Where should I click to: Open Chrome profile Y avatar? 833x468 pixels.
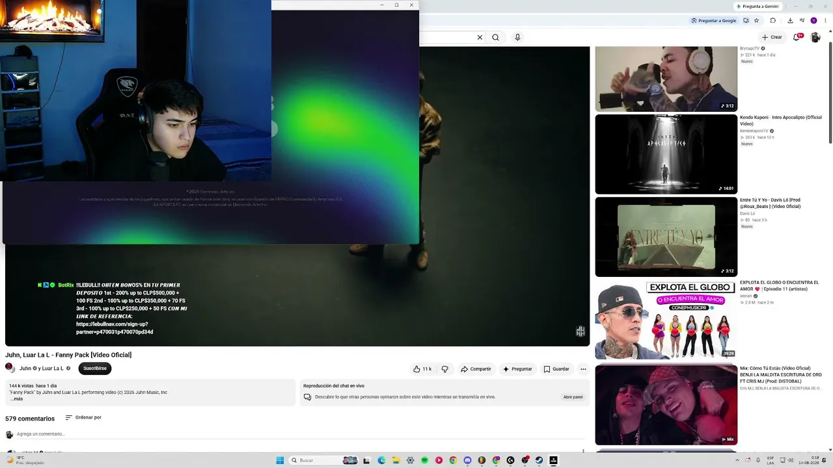pos(813,21)
